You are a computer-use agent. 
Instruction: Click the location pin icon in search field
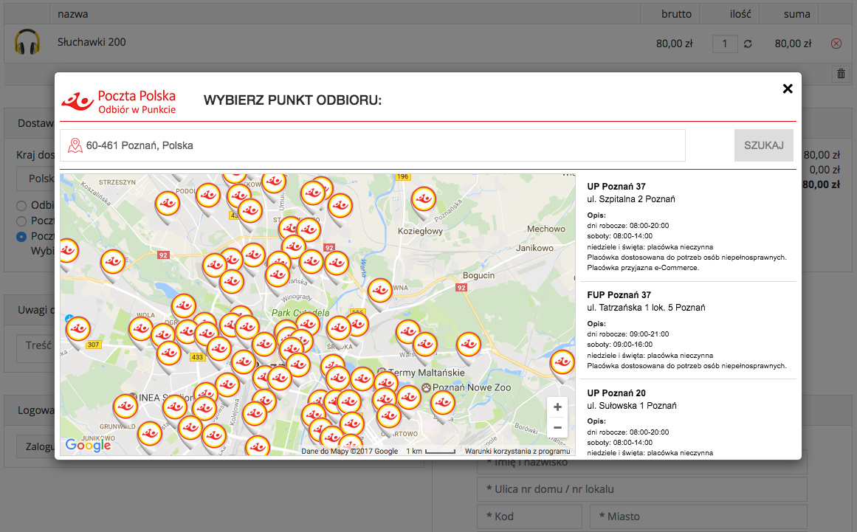[75, 145]
